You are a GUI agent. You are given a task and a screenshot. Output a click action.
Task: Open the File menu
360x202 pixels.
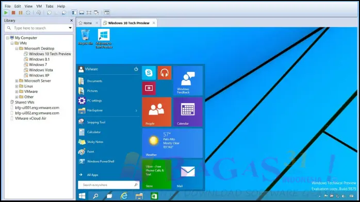click(8, 6)
